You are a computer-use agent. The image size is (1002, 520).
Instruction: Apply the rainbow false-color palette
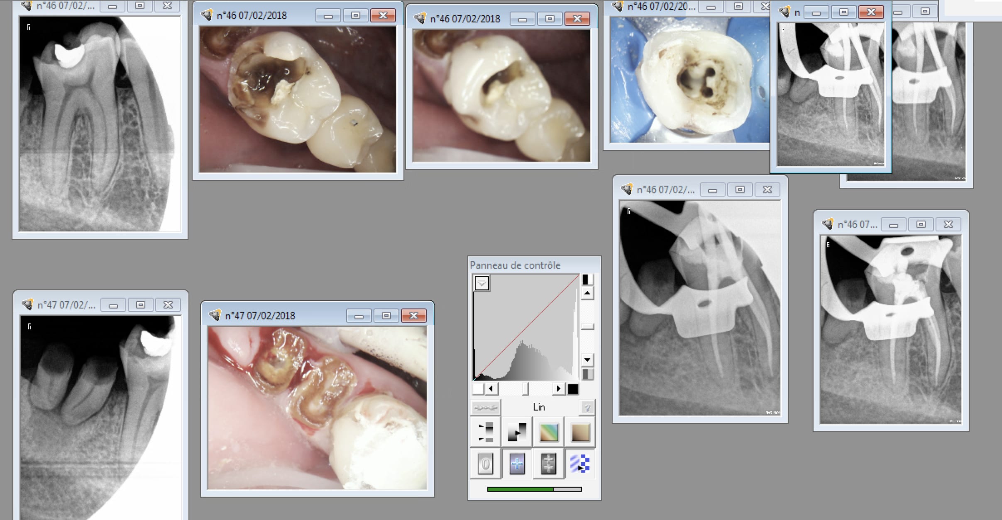[x=548, y=433]
